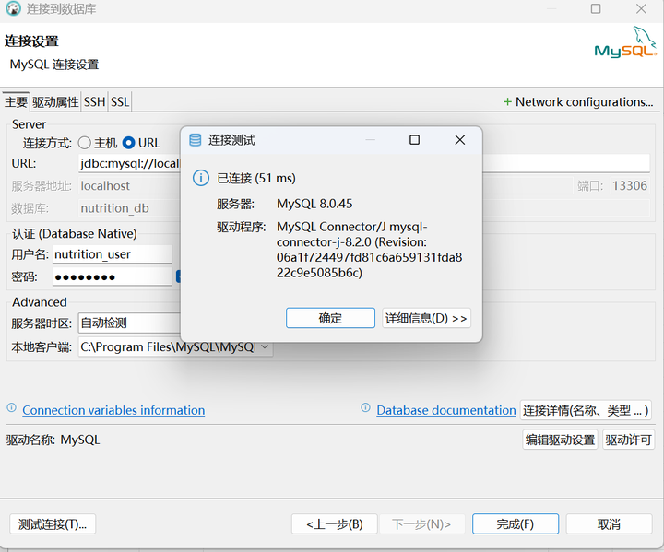Maximize the 连接测试 dialog
664x552 pixels.
pyautogui.click(x=415, y=140)
